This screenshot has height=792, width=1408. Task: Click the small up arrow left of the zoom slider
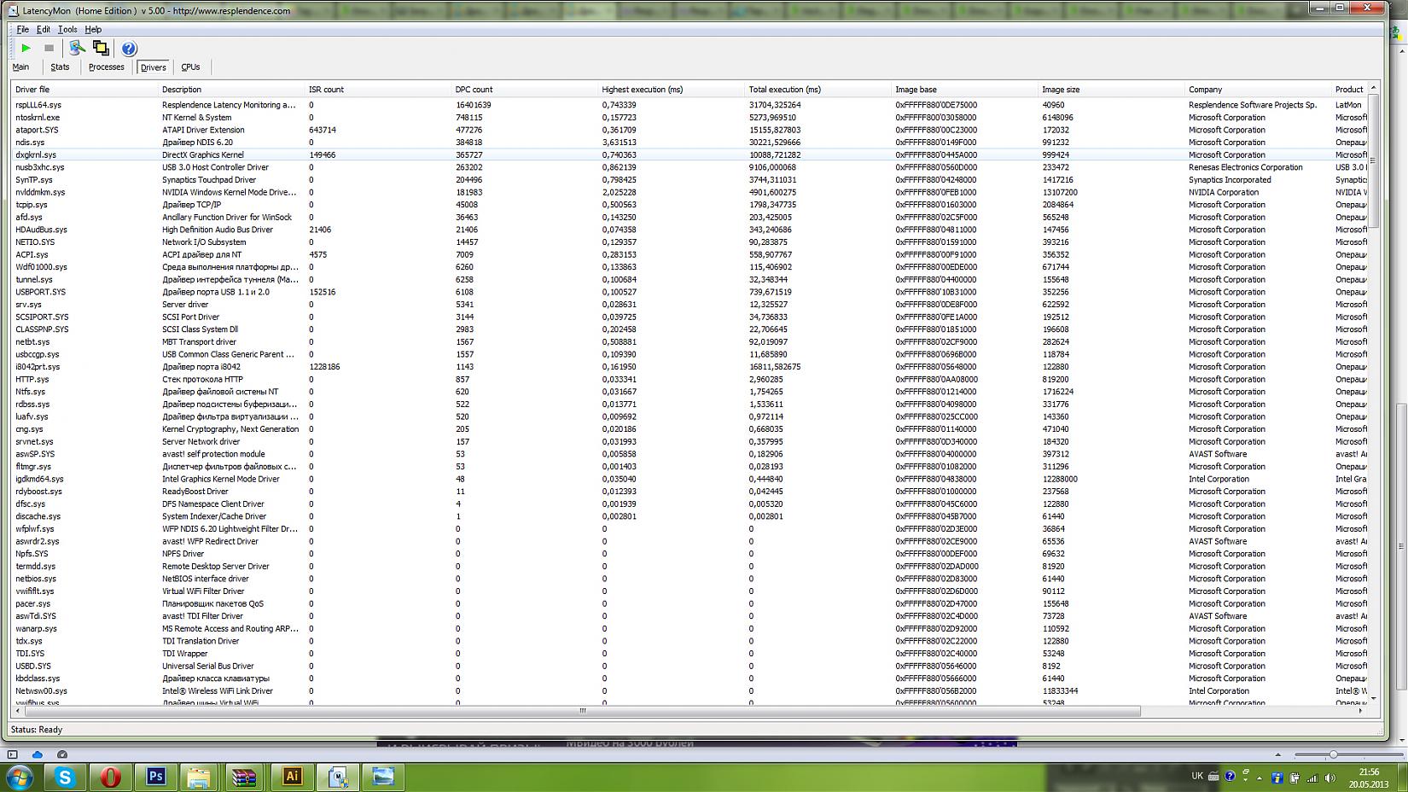tap(1277, 754)
